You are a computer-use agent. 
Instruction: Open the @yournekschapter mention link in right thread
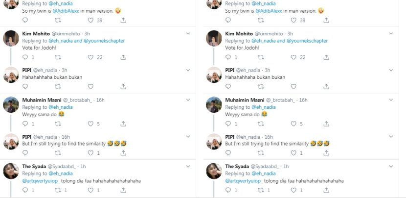307,41
